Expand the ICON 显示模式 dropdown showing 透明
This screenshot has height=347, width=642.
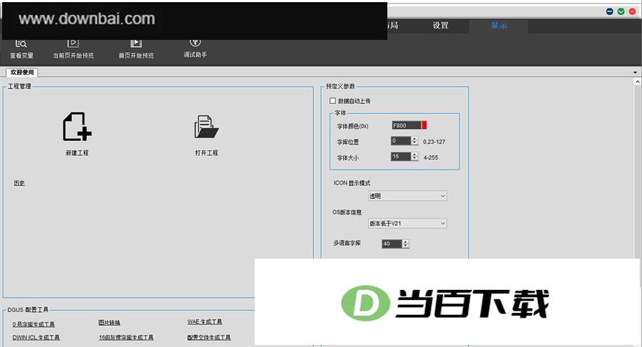(x=407, y=196)
